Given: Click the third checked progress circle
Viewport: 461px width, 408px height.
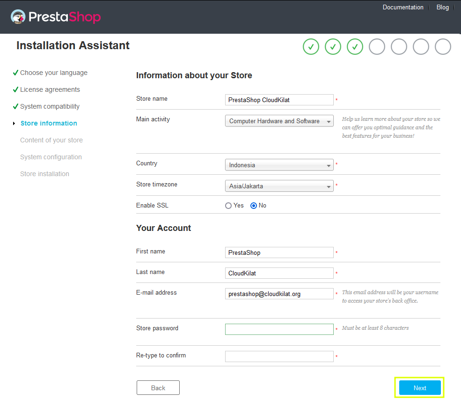Looking at the screenshot, I should pyautogui.click(x=355, y=47).
